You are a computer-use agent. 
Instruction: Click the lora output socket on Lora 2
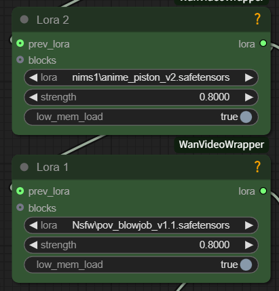(x=263, y=43)
